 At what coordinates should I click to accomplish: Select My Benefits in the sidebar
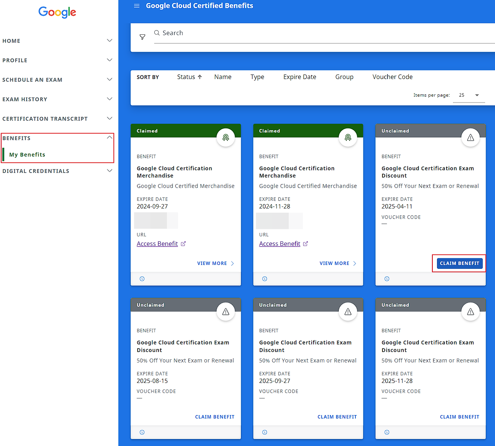[x=27, y=155]
